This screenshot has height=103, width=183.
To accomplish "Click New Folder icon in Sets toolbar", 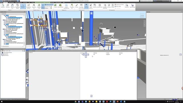I will (4, 51).
